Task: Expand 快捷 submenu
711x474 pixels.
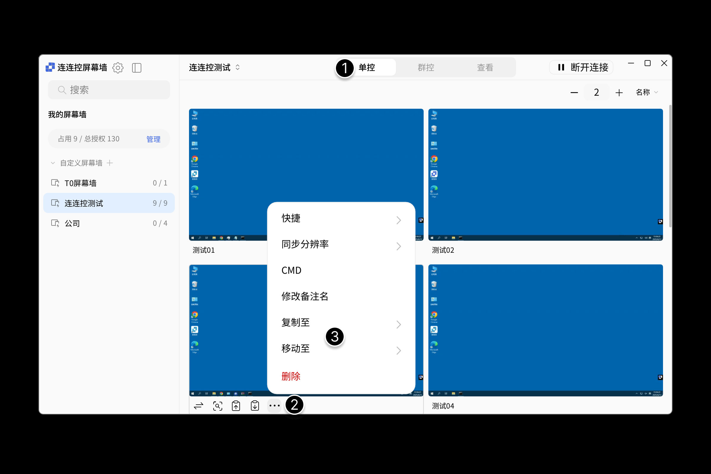Action: (341, 218)
